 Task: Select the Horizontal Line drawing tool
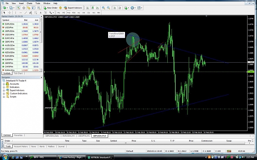[21, 13]
